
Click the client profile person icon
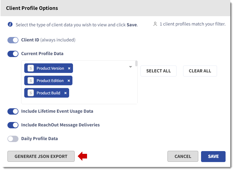(x=155, y=24)
